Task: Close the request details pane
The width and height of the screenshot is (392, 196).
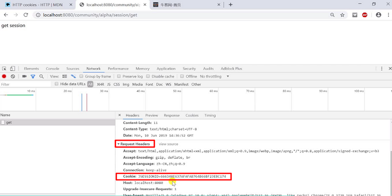Action: pyautogui.click(x=120, y=115)
